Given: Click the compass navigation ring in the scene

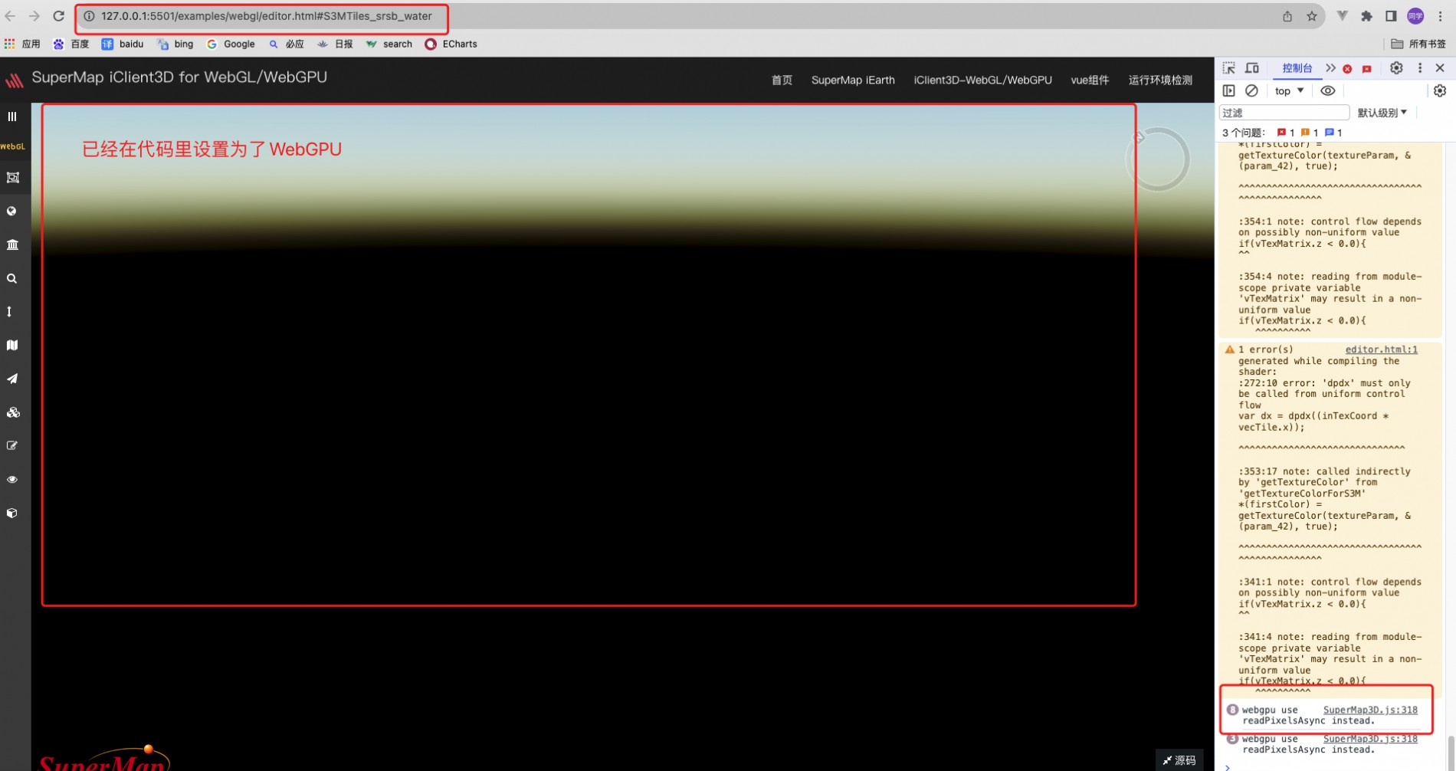Looking at the screenshot, I should [x=1158, y=159].
